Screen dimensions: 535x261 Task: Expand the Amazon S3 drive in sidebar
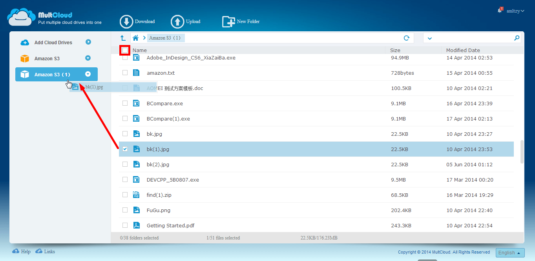coord(88,59)
